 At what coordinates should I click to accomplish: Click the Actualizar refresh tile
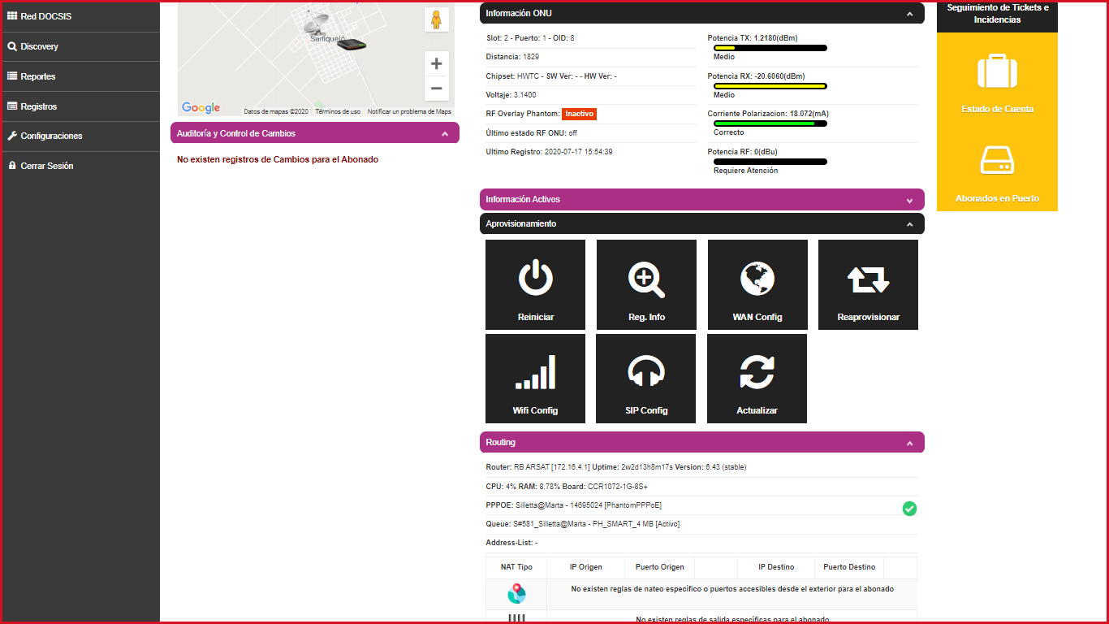(757, 379)
